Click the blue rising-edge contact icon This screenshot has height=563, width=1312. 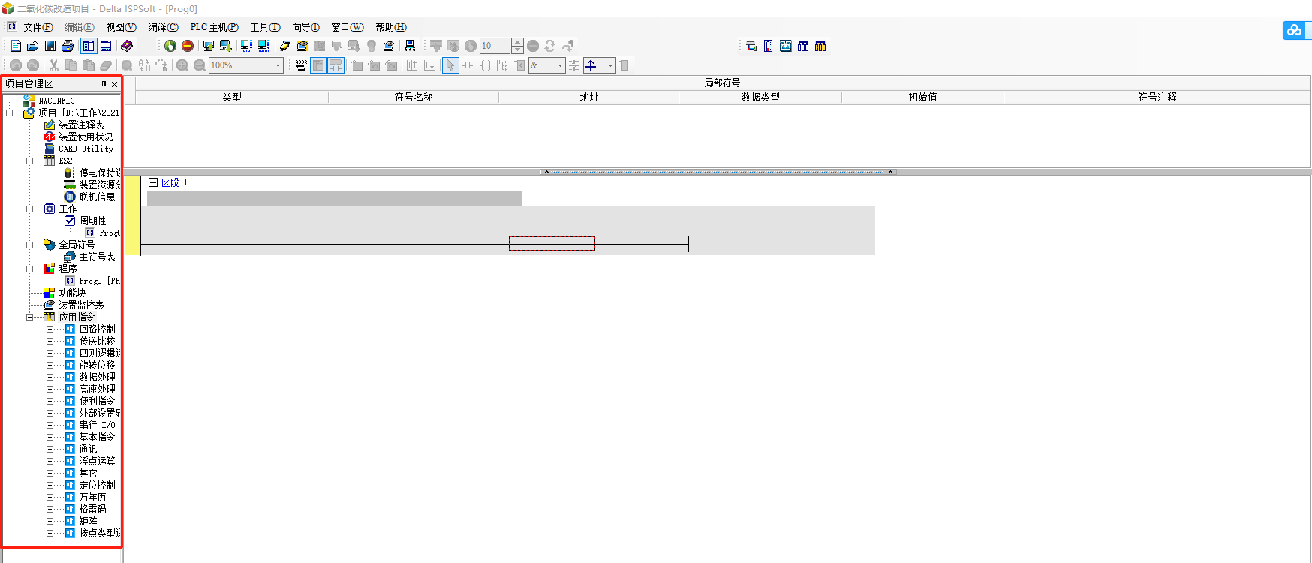tap(591, 65)
